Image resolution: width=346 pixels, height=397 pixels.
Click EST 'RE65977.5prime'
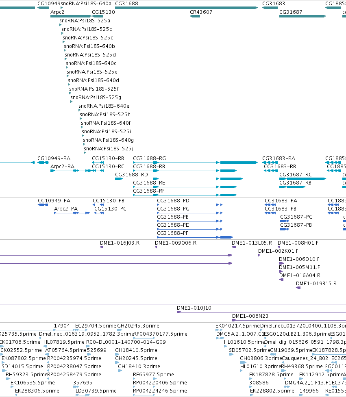153,374
